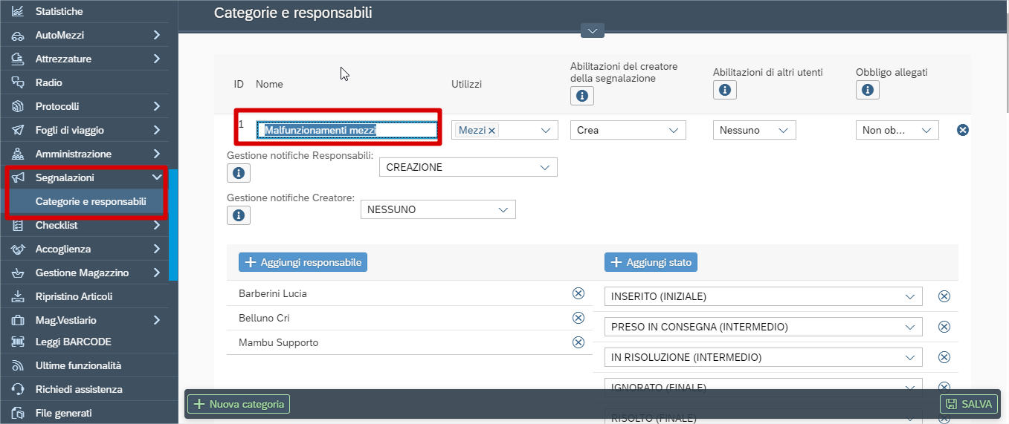The width and height of the screenshot is (1009, 424).
Task: Open Gestione Magazzino sidebar menu
Action: point(89,273)
